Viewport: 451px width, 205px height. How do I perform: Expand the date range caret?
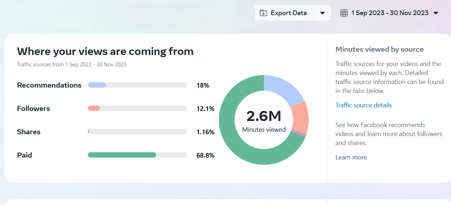click(436, 13)
